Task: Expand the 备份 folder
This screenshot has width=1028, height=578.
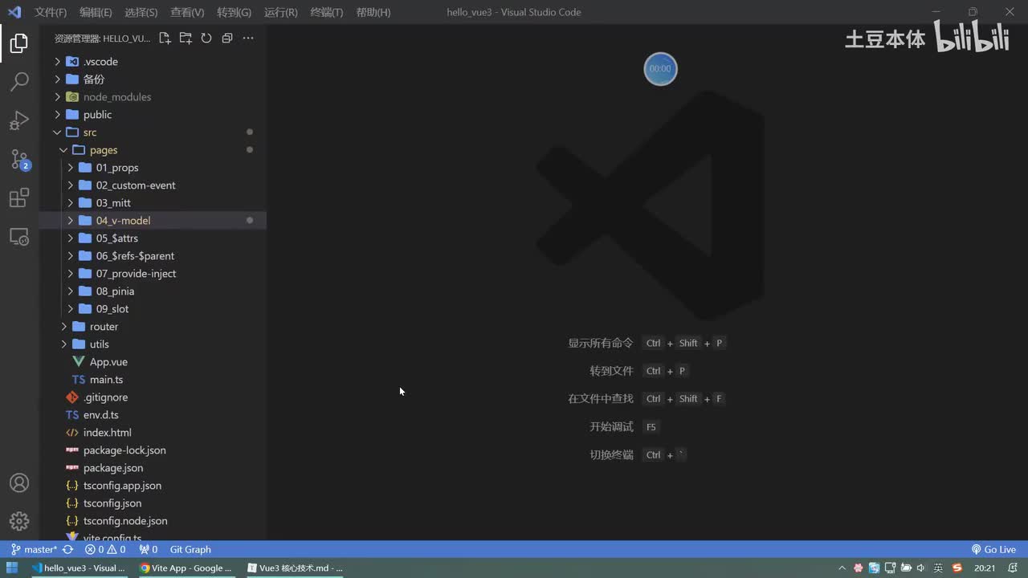Action: (x=153, y=79)
